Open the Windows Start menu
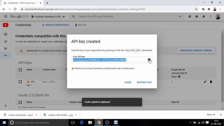 pyautogui.click(x=4, y=122)
